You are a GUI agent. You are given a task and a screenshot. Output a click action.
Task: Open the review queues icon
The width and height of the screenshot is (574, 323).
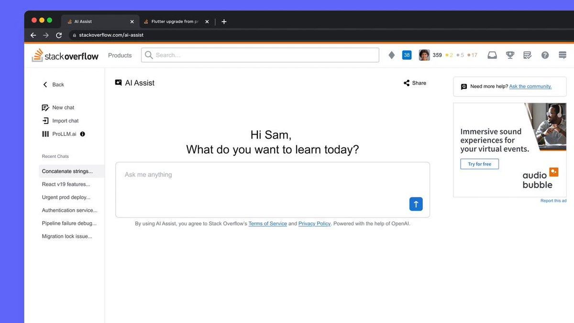528,55
